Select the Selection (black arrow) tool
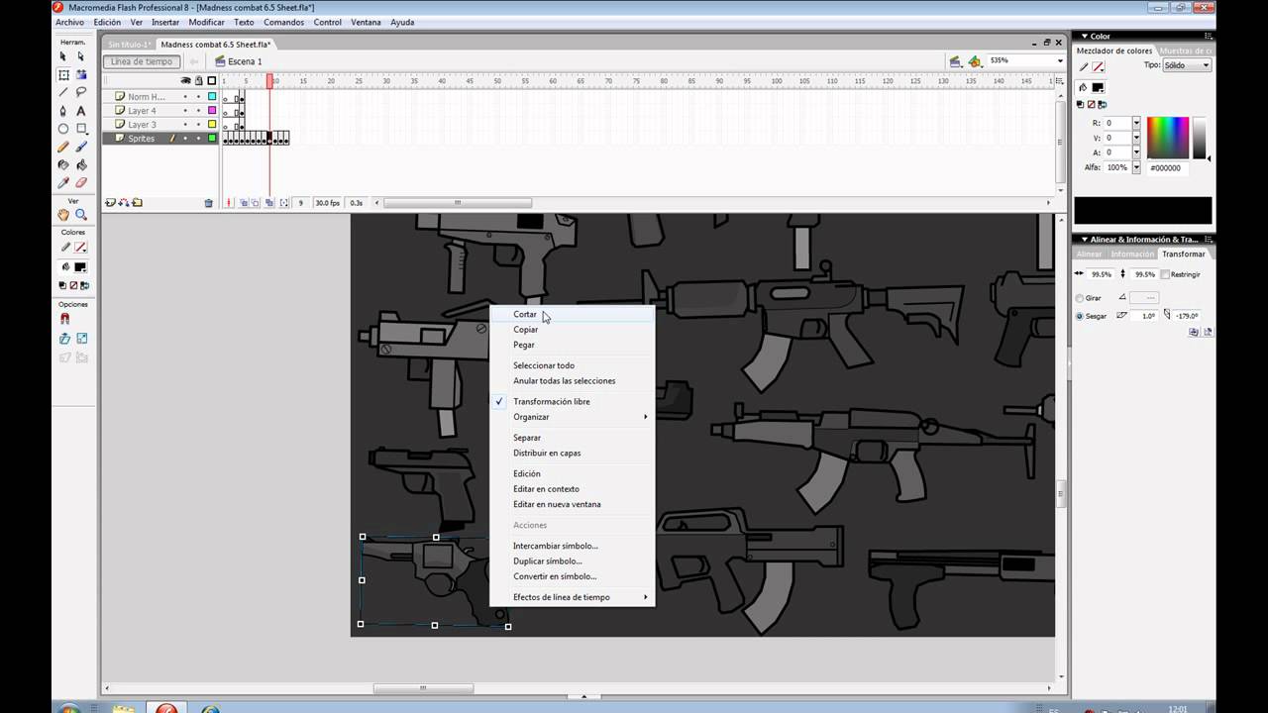Viewport: 1268px width, 713px height. click(63, 56)
